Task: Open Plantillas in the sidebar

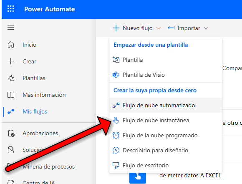Action: 34,78
